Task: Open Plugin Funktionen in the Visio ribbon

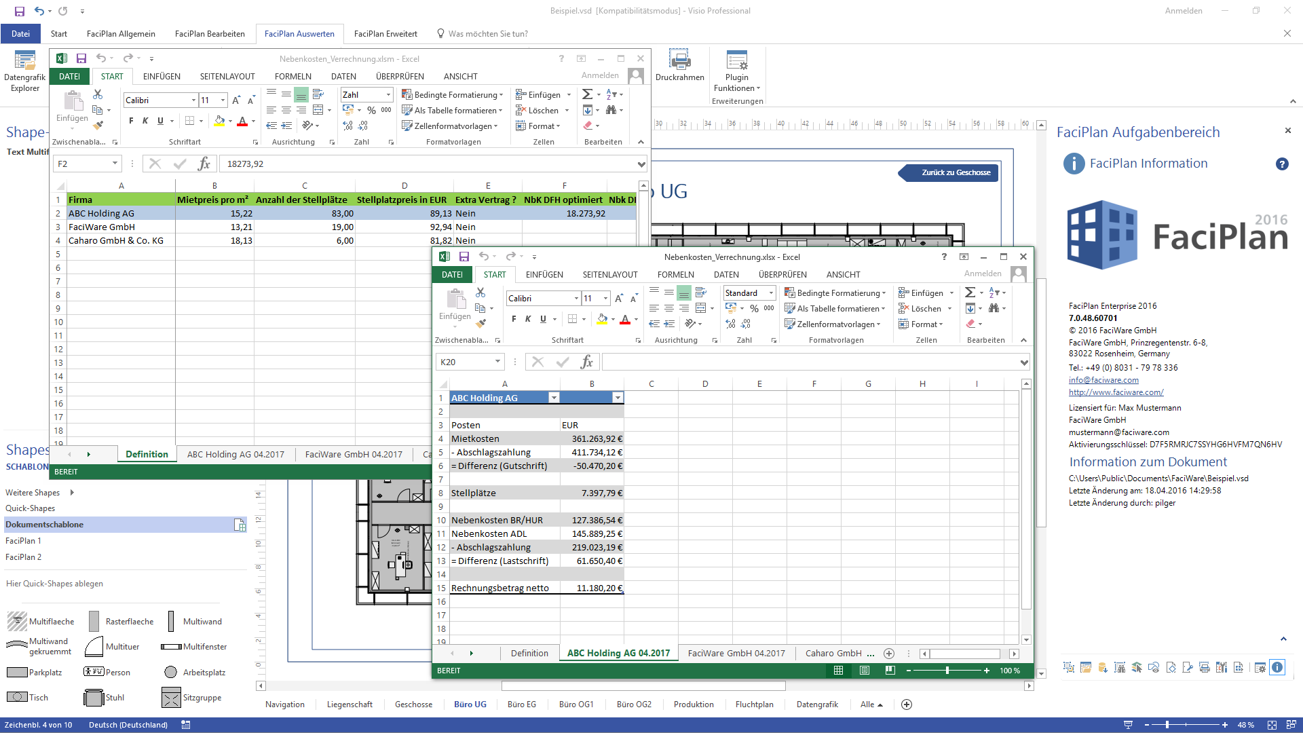Action: (736, 72)
